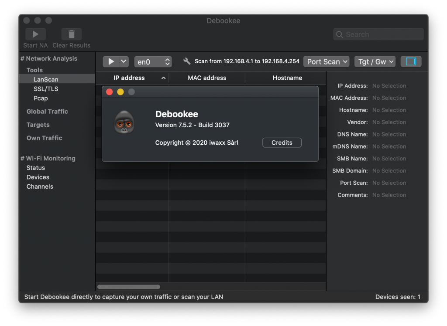The height and width of the screenshot is (326, 447).
Task: Click the Debookee gorilla app icon
Action: coord(124,122)
